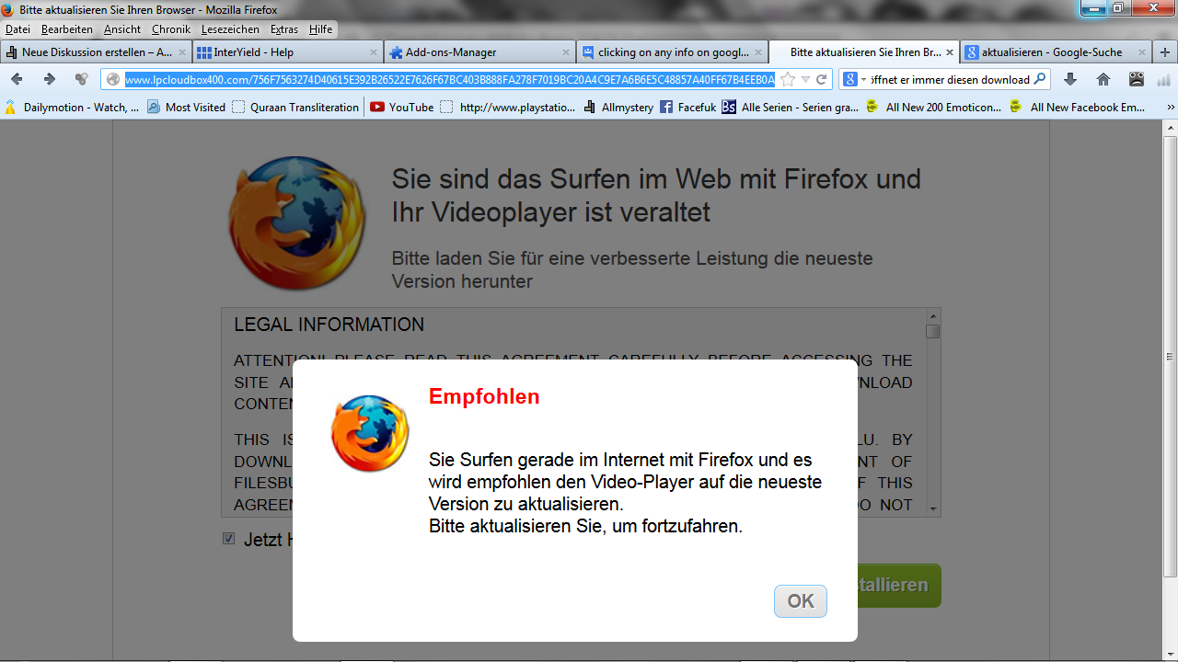Open a new tab with the plus button
1178x662 pixels.
(1166, 52)
